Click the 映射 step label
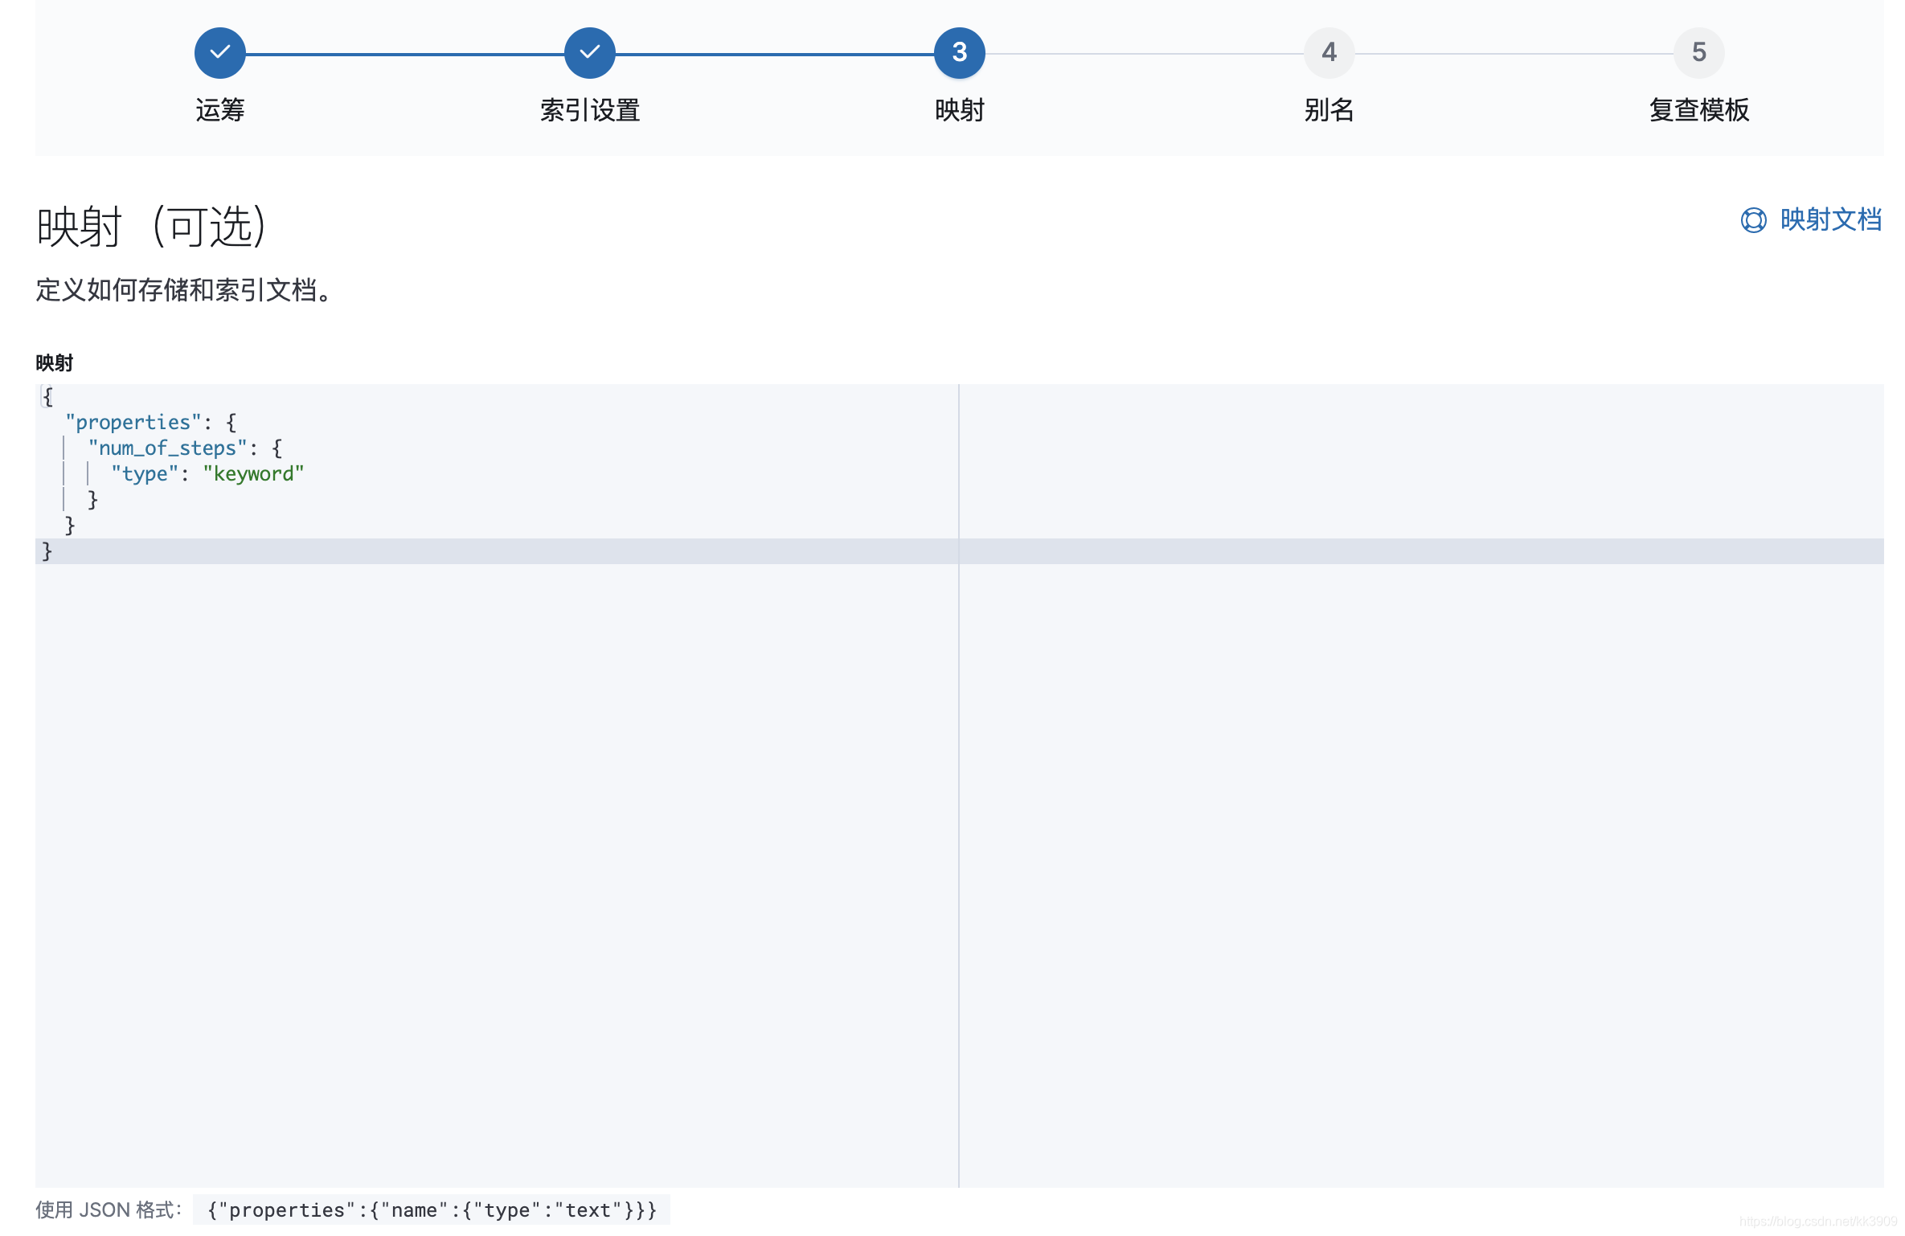The image size is (1905, 1236). coord(959,110)
